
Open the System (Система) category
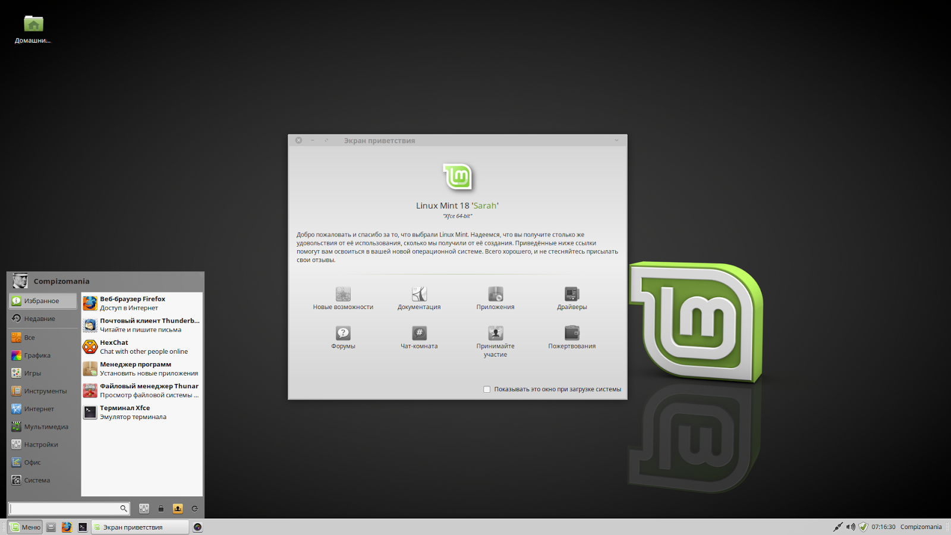point(43,480)
